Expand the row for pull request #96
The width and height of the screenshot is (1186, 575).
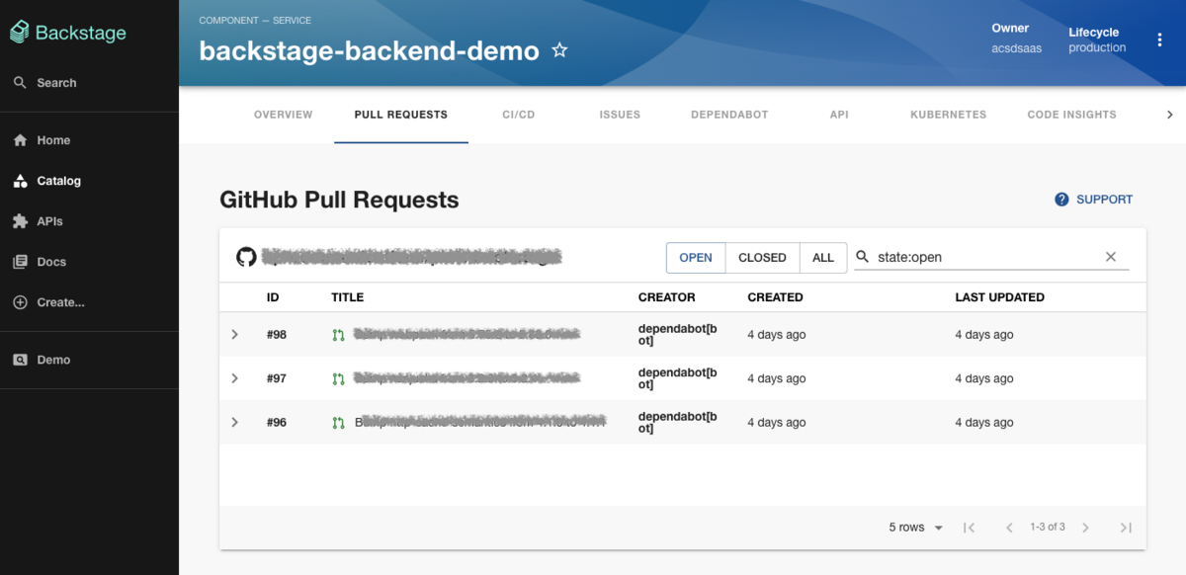234,422
